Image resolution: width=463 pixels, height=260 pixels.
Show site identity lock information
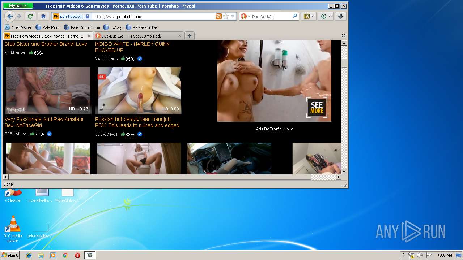pyautogui.click(x=72, y=16)
